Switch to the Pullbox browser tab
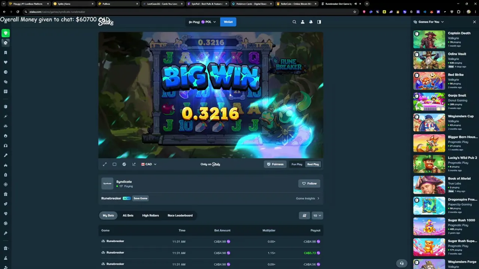 click(x=118, y=4)
